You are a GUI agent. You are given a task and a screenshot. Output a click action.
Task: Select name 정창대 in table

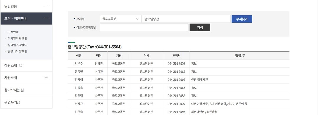coord(79,80)
